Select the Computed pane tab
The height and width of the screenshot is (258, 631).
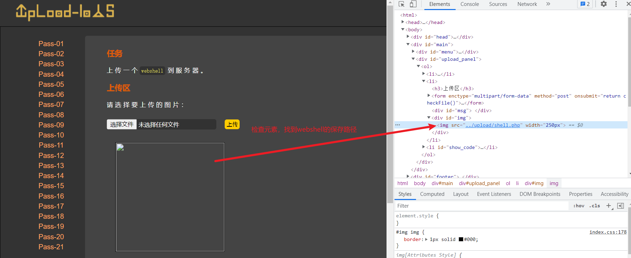[x=432, y=194]
